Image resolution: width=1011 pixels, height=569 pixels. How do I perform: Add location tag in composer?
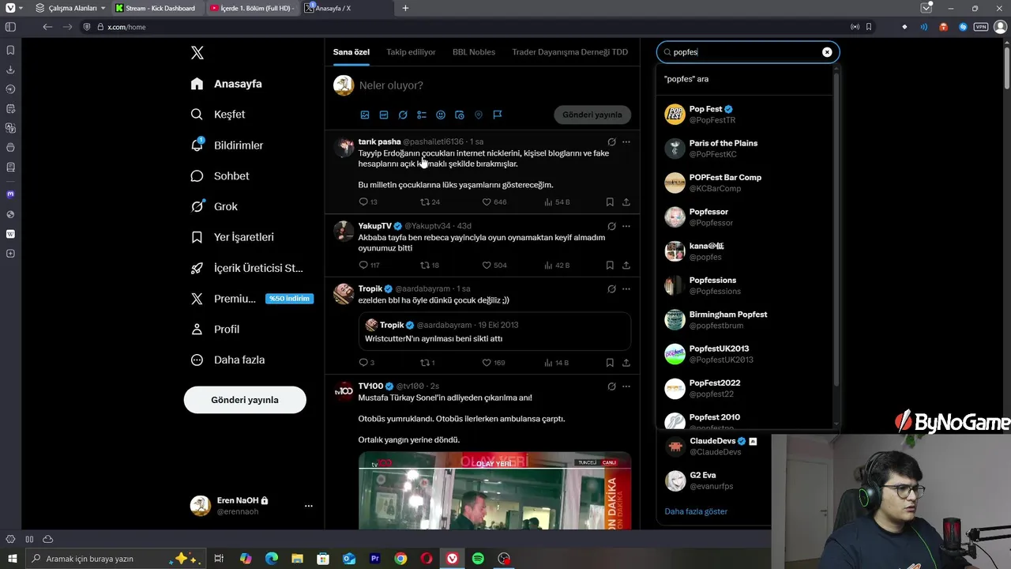click(479, 115)
